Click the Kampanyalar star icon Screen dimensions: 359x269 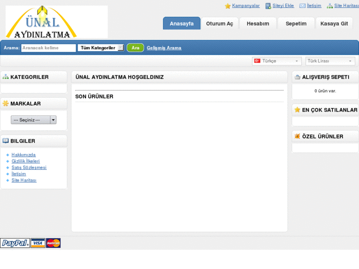pos(228,6)
